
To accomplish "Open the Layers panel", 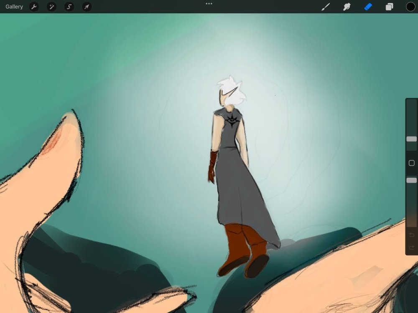I will tap(389, 7).
